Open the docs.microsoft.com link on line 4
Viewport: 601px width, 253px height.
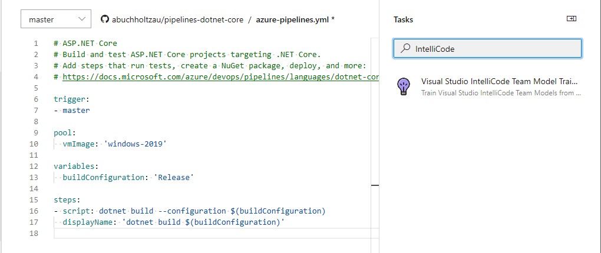point(220,76)
